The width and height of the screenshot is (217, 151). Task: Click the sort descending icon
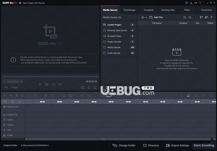coord(190,17)
